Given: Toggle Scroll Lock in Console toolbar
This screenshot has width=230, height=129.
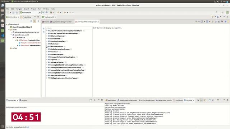Looking at the screenshot, I should pyautogui.click(x=201, y=100).
